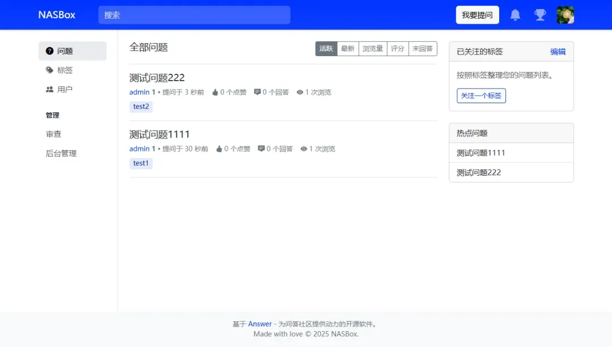Open the trophy achievements icon

(x=540, y=15)
